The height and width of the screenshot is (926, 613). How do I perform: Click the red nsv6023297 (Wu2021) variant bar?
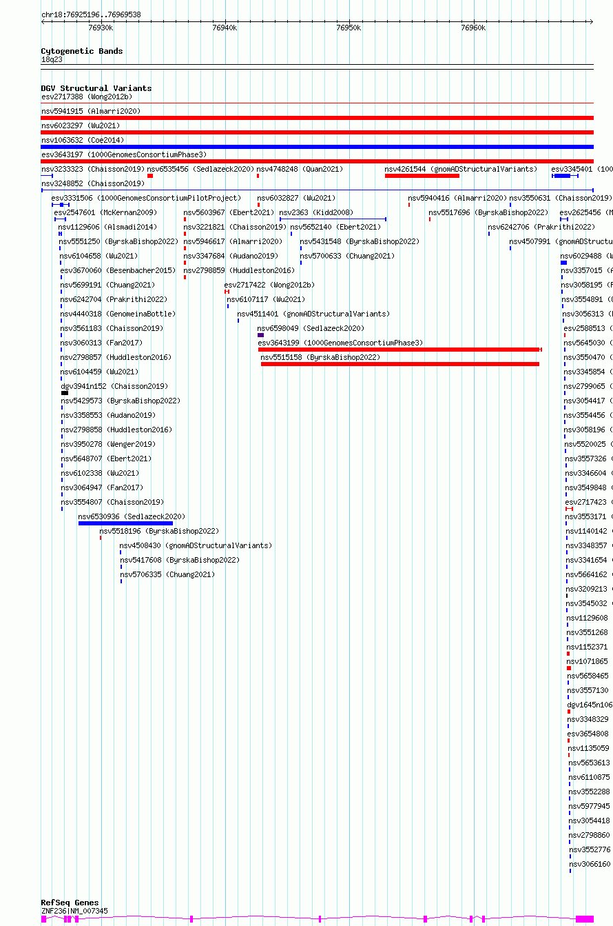point(317,132)
